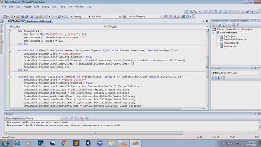Viewport: 261px width, 147px height.
Task: Open the btnNew class name dropdown
Action: click(105, 27)
